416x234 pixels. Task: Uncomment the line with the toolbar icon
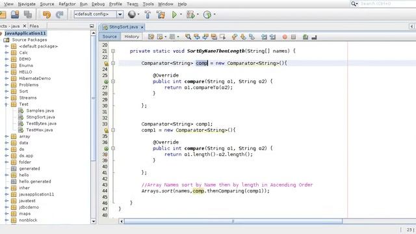click(314, 37)
